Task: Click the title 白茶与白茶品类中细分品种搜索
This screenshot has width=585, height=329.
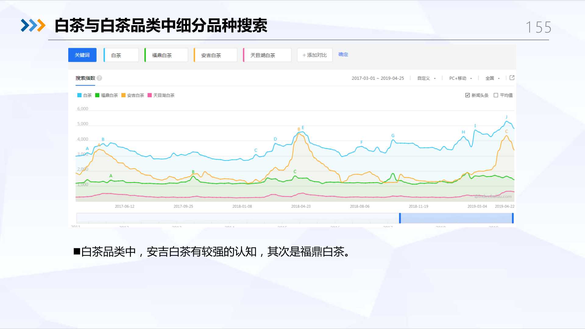Action: [161, 26]
